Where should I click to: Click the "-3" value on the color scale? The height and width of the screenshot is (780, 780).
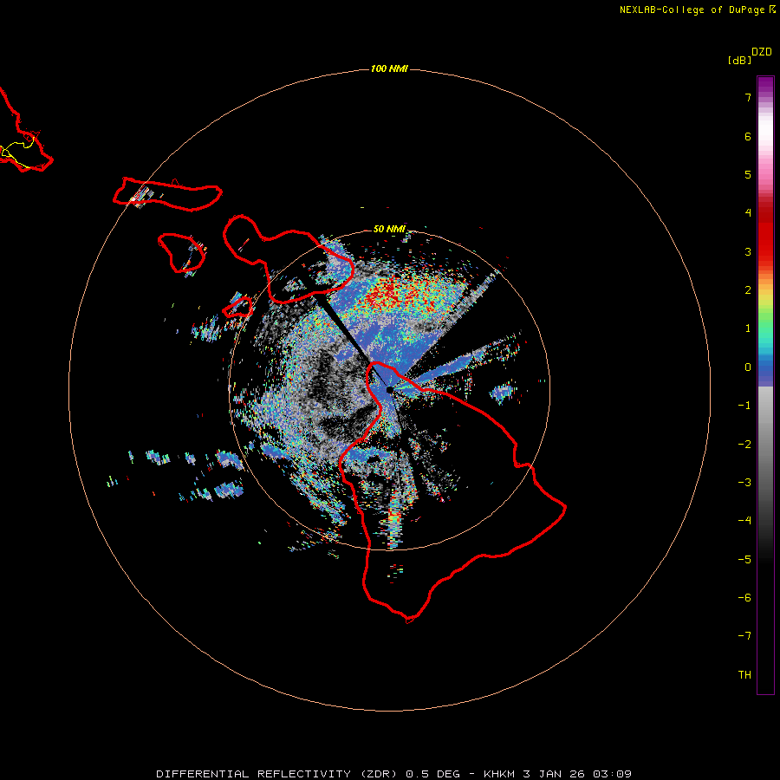coord(744,483)
